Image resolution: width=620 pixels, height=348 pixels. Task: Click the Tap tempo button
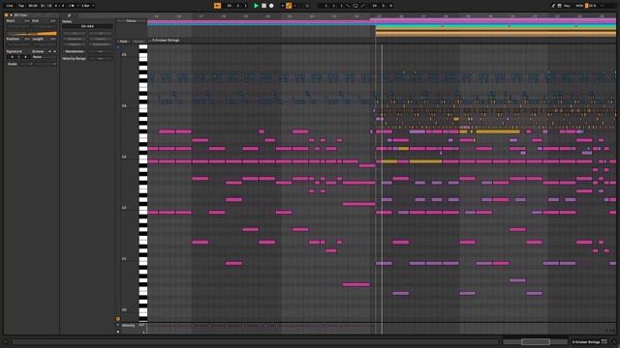[21, 6]
